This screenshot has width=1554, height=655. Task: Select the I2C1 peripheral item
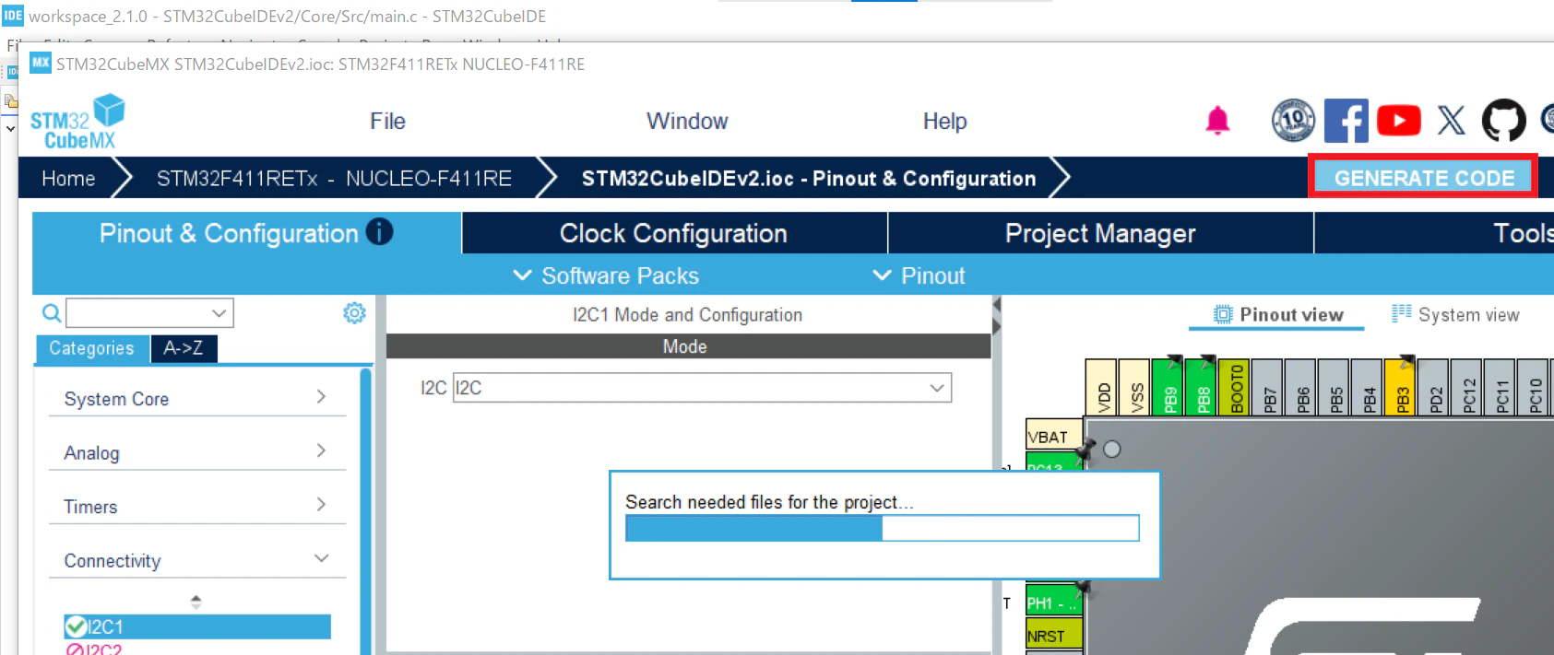[x=197, y=626]
